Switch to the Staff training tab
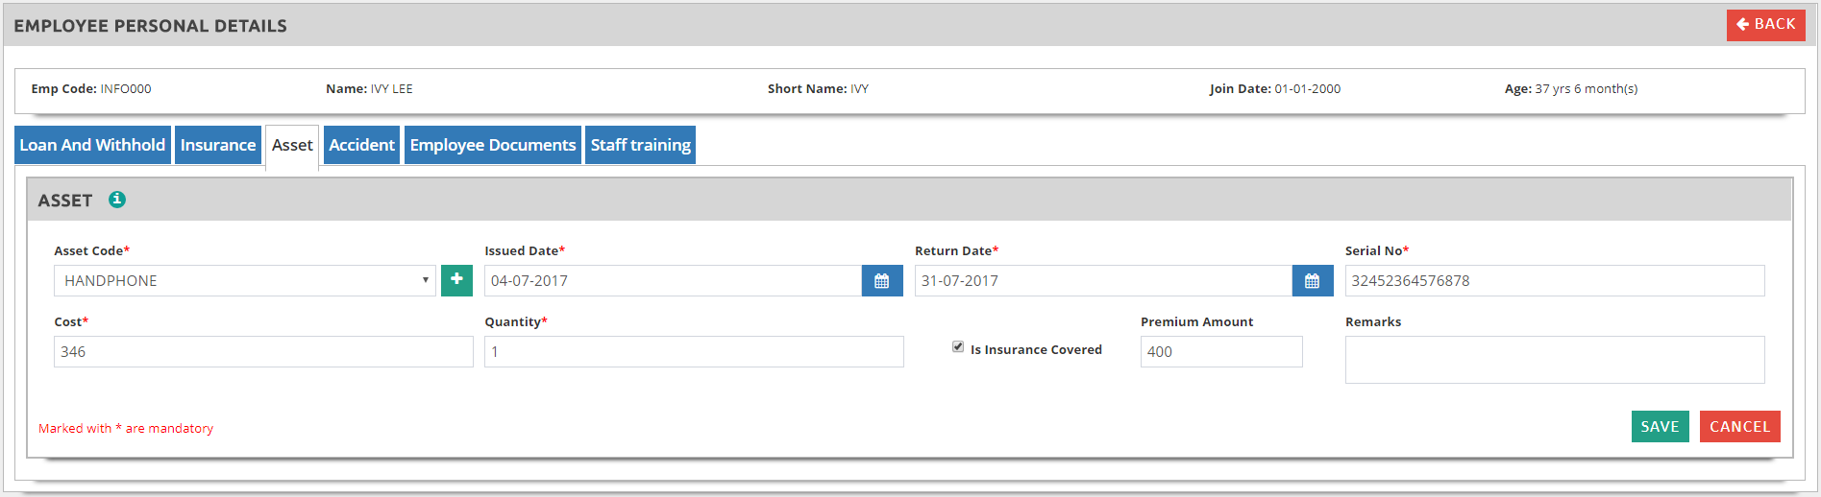 (640, 145)
